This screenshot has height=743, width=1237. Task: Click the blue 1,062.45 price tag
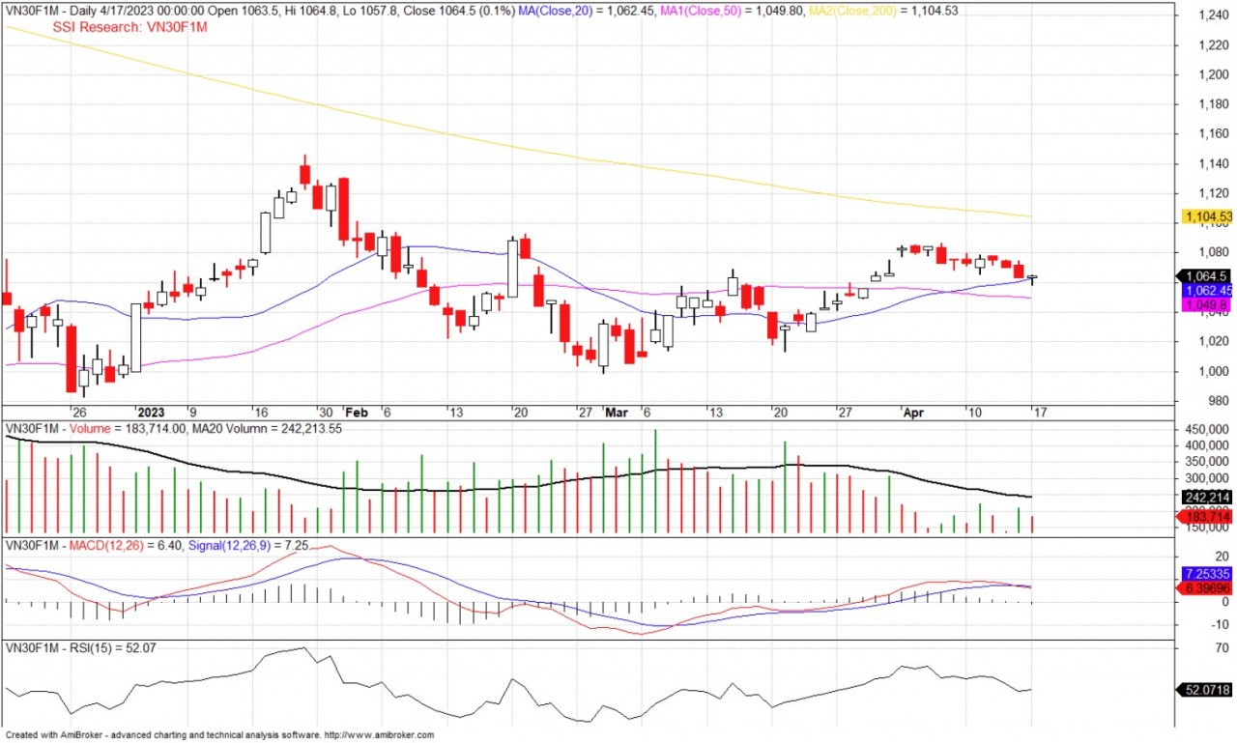(x=1207, y=291)
